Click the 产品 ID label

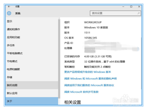pos(69,43)
